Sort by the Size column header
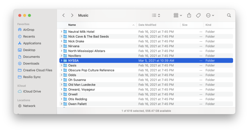The image size is (249, 132). [x=185, y=25]
